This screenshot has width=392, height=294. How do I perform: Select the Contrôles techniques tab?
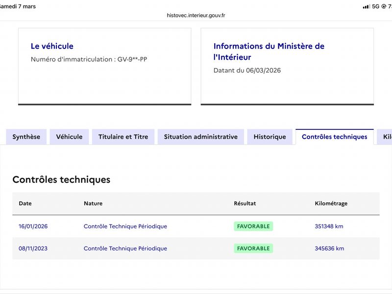[x=334, y=137]
